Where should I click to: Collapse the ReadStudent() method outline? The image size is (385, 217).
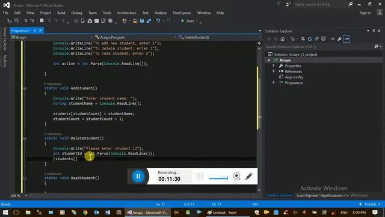click(25, 178)
